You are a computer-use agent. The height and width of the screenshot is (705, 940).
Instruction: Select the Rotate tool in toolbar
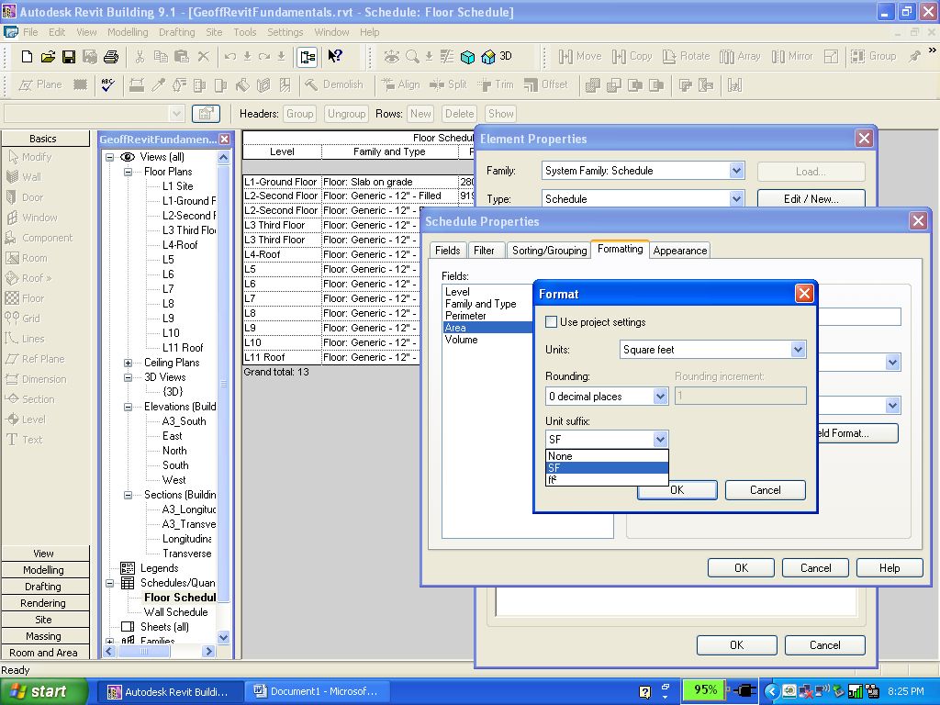686,56
